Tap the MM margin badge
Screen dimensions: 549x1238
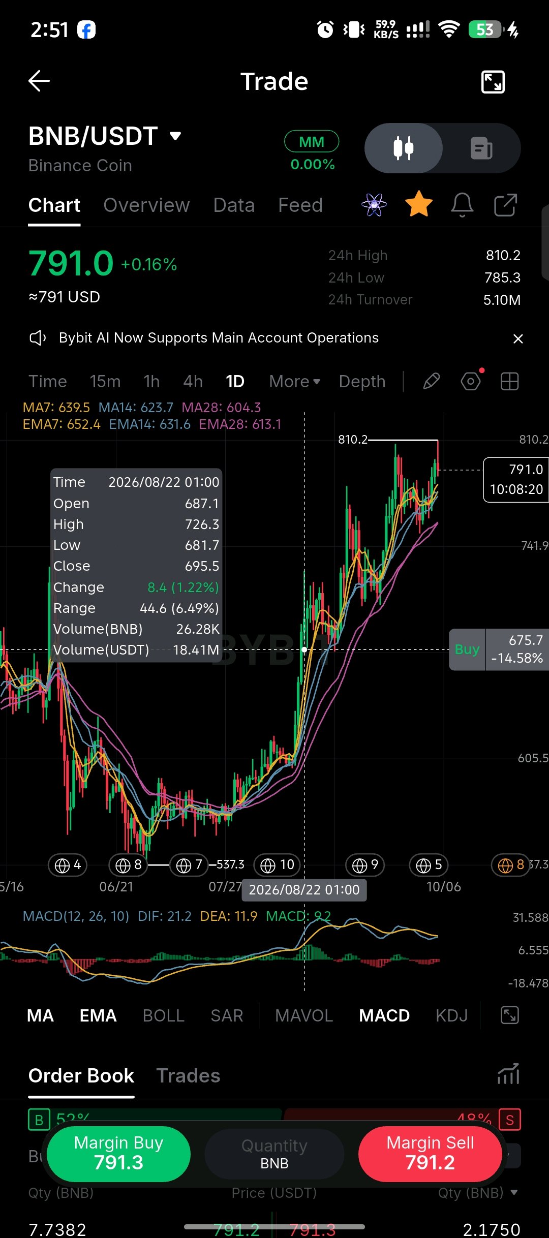(x=312, y=141)
